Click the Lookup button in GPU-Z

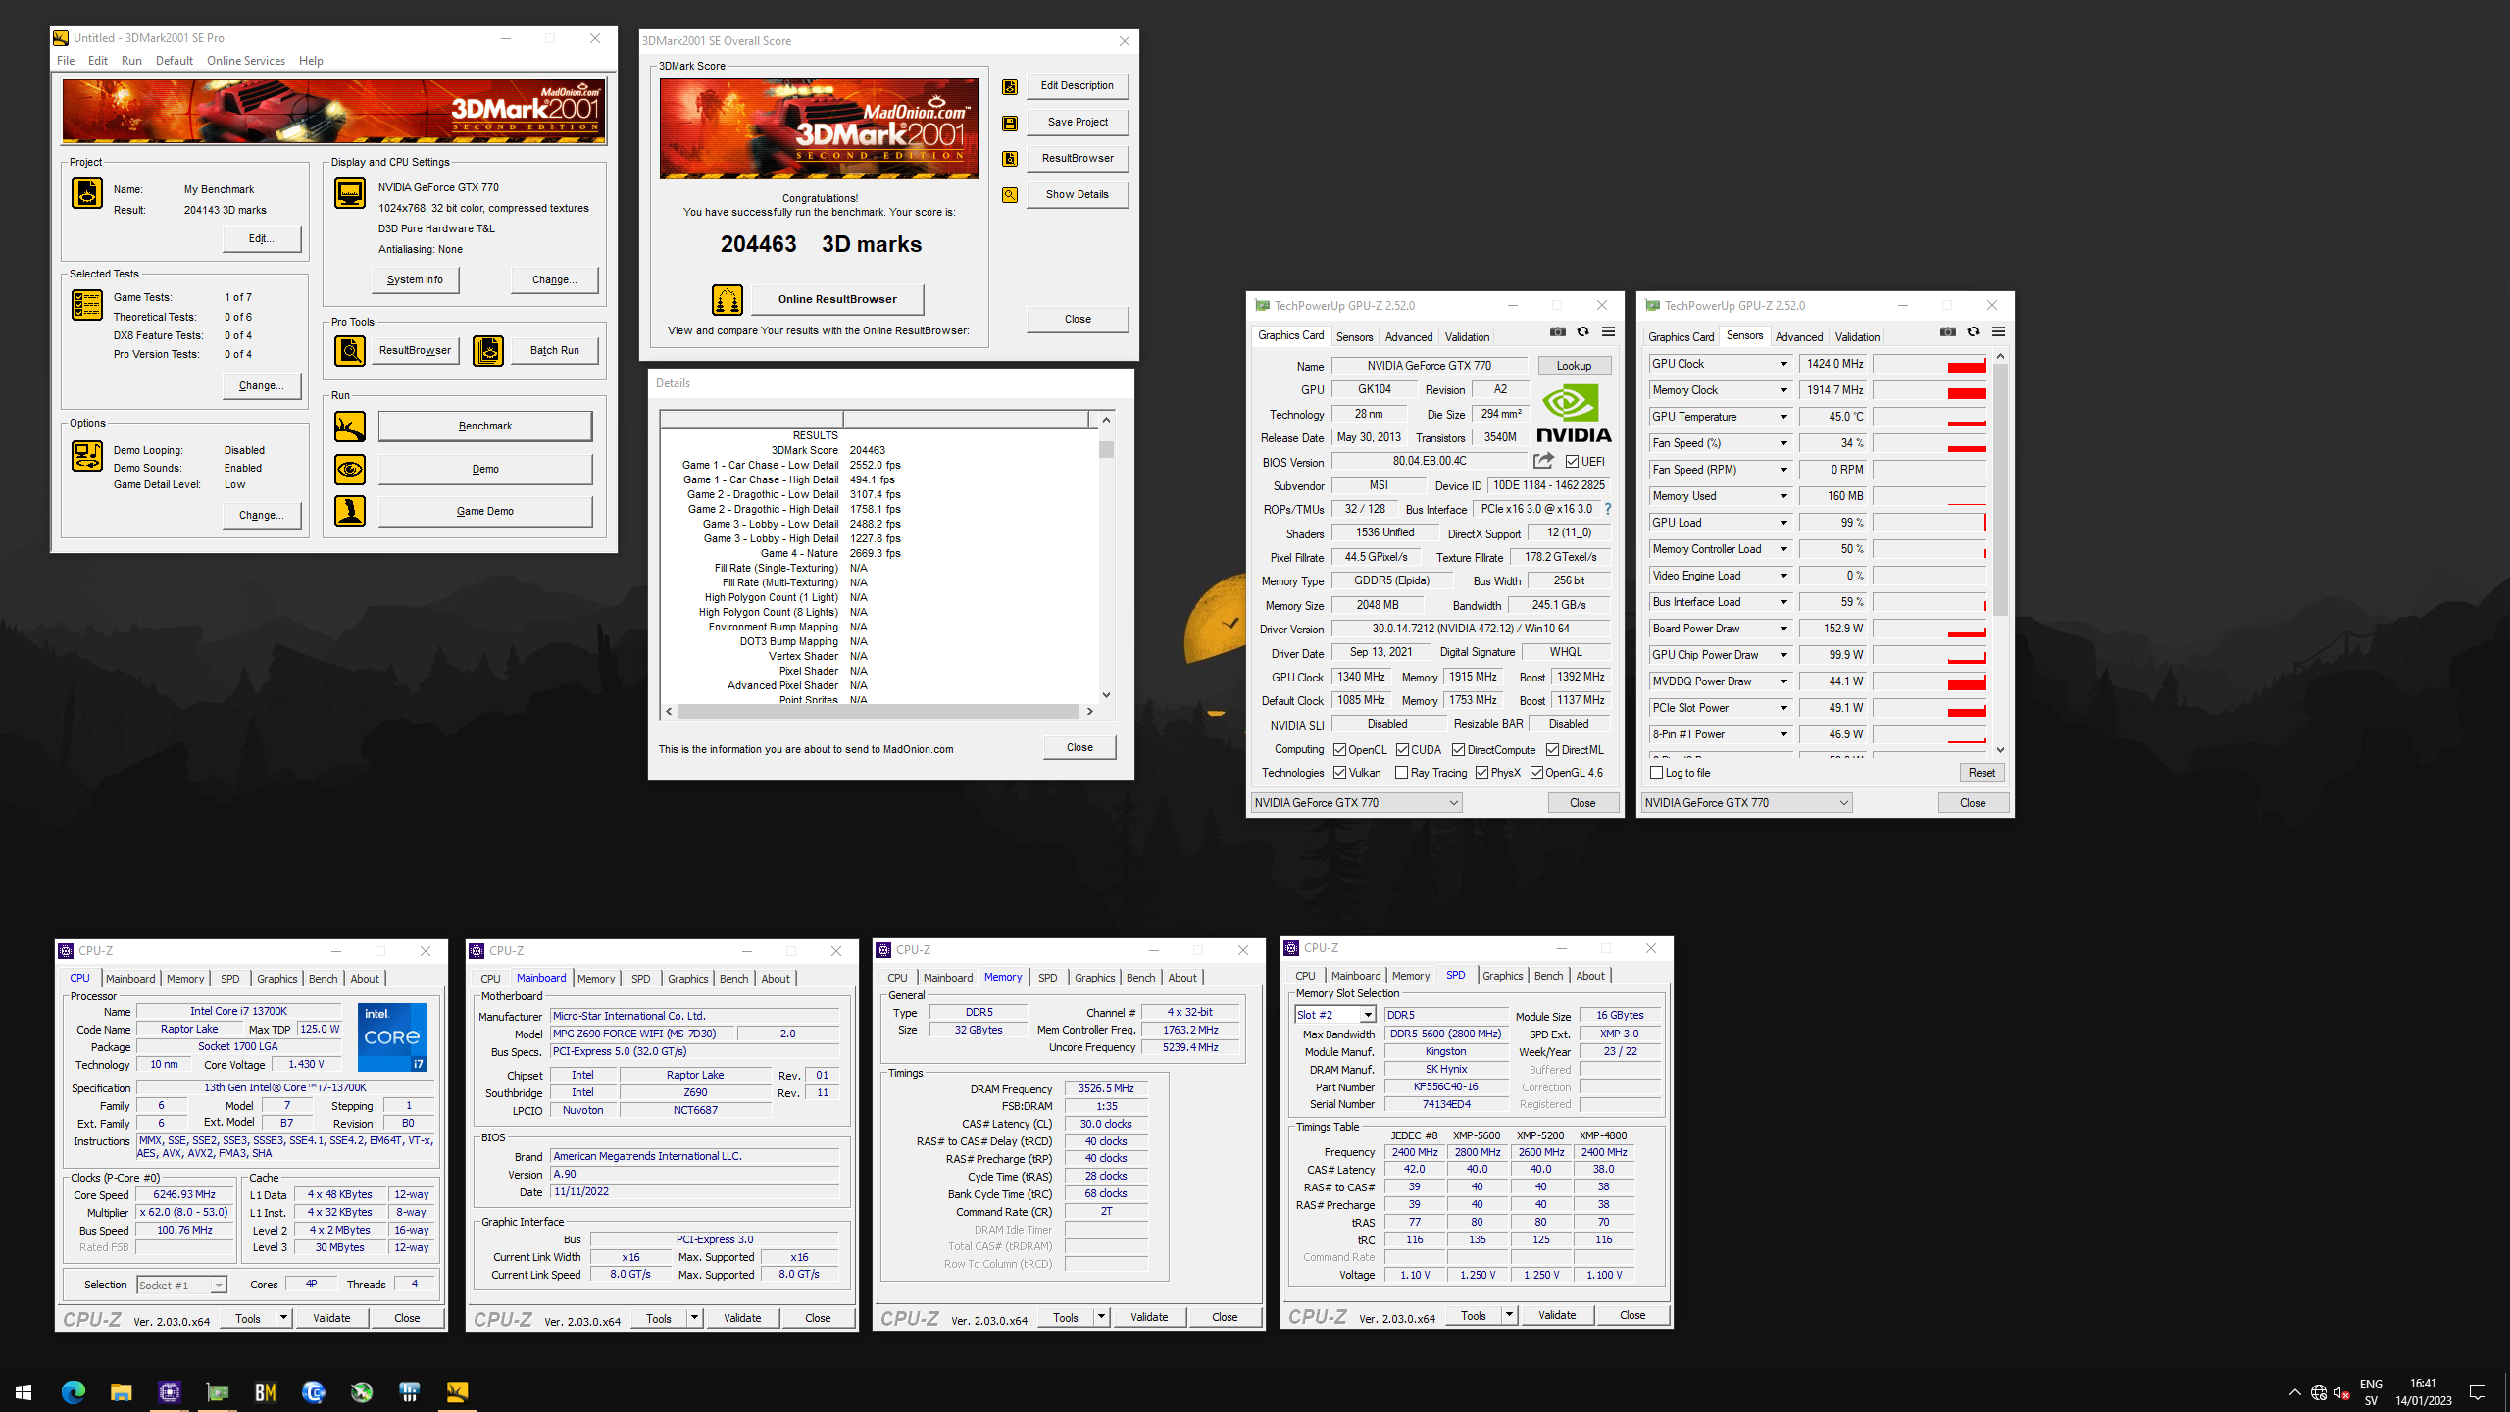(1574, 366)
